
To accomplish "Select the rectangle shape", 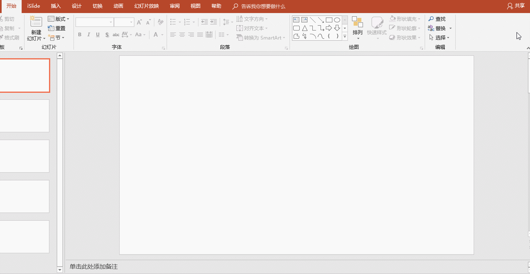I will tap(329, 20).
